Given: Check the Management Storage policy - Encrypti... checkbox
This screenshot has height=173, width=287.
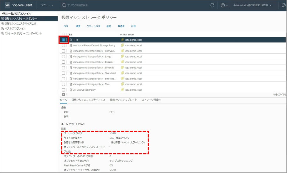Looking at the screenshot, I should pos(64,51).
